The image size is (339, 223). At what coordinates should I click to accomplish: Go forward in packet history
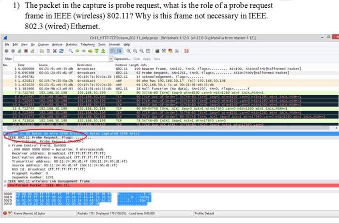tap(84, 51)
